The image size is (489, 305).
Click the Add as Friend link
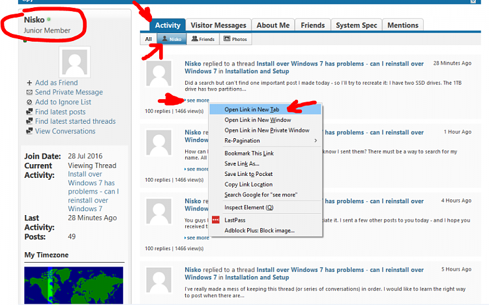pos(57,83)
